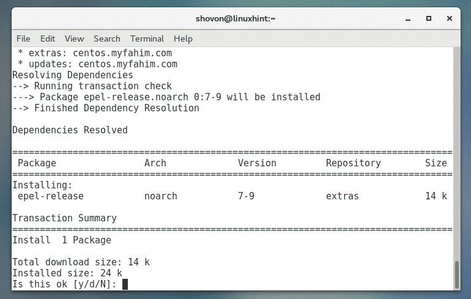Click the cursor after the y/d/N prompt

(x=125, y=284)
